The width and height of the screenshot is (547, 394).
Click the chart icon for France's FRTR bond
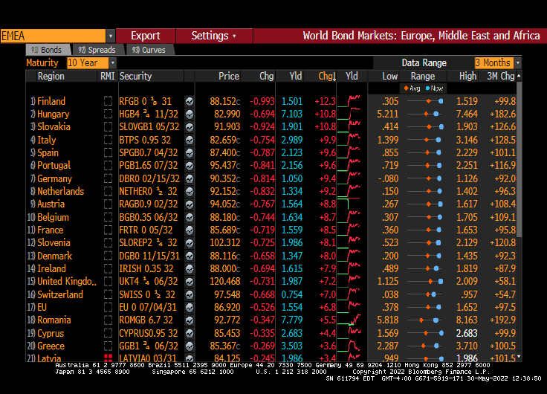[x=190, y=230]
